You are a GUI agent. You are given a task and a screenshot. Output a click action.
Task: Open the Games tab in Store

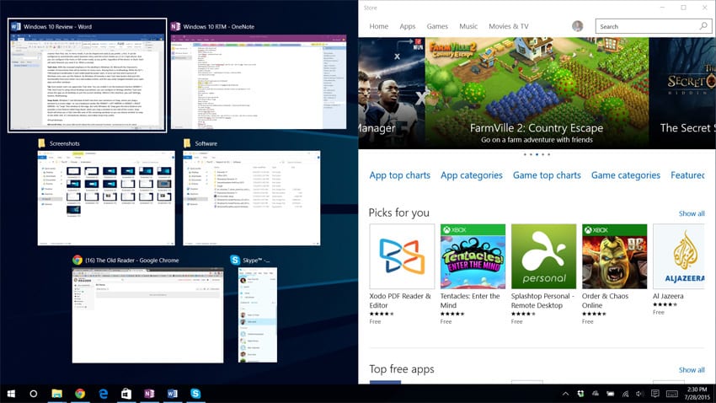click(x=437, y=26)
